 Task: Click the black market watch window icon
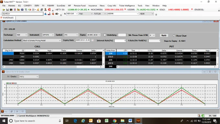[x=11, y=9]
